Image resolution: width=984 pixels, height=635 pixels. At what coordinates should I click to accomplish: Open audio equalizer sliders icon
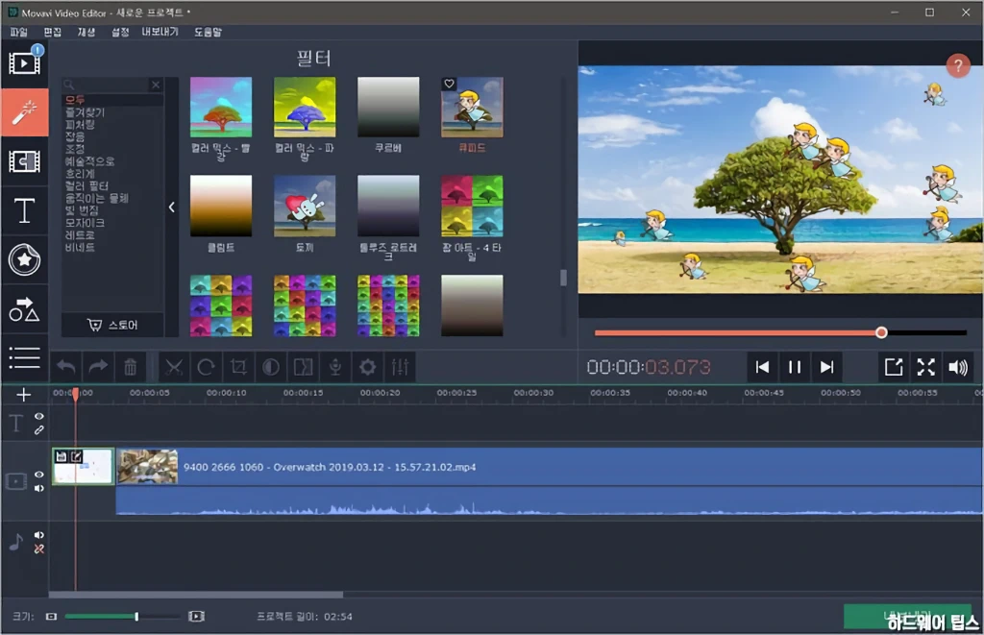400,367
